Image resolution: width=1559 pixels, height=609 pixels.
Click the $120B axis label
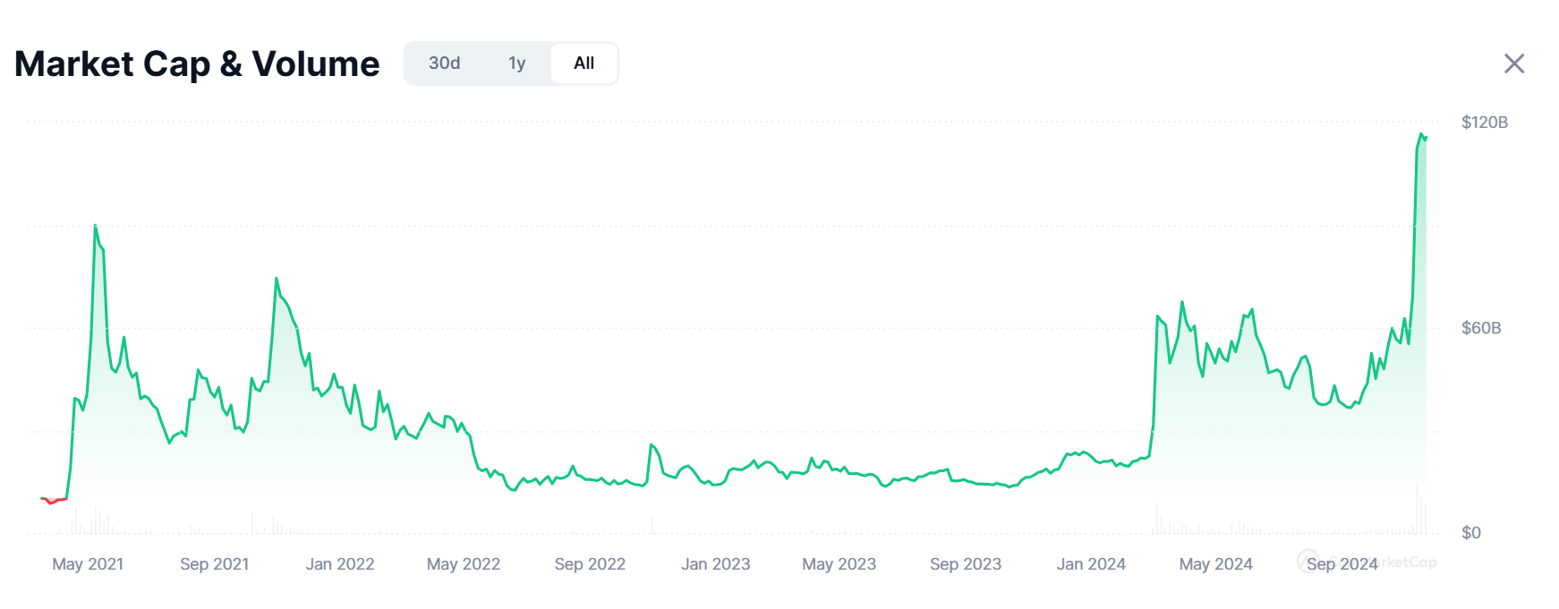tap(1485, 123)
